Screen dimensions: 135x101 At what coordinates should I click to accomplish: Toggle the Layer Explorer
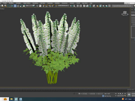[x=81, y=6]
